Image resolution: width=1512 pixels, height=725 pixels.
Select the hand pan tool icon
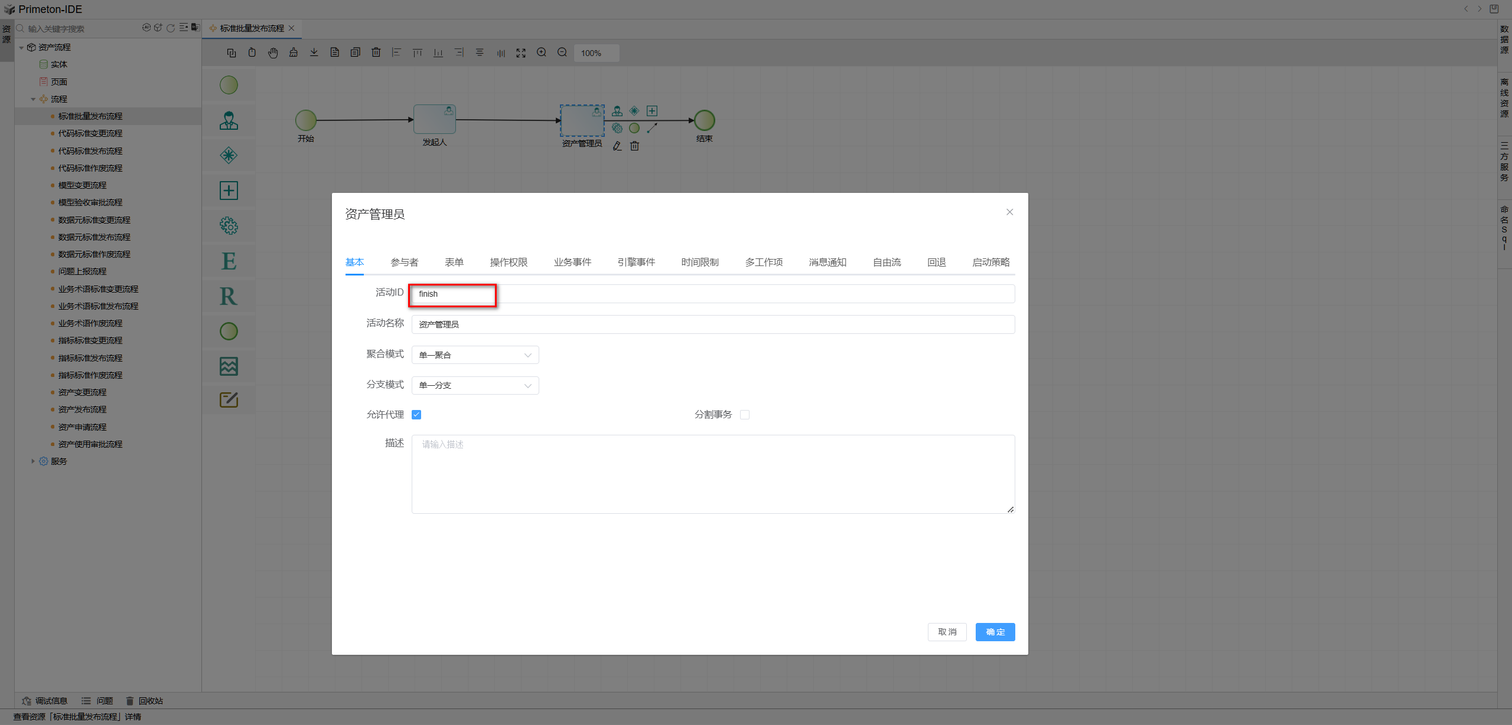(x=272, y=53)
